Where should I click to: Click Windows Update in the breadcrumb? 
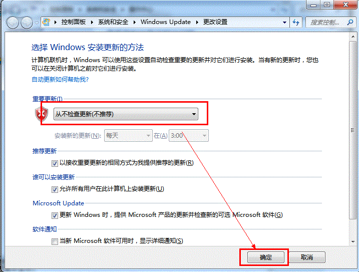point(166,22)
